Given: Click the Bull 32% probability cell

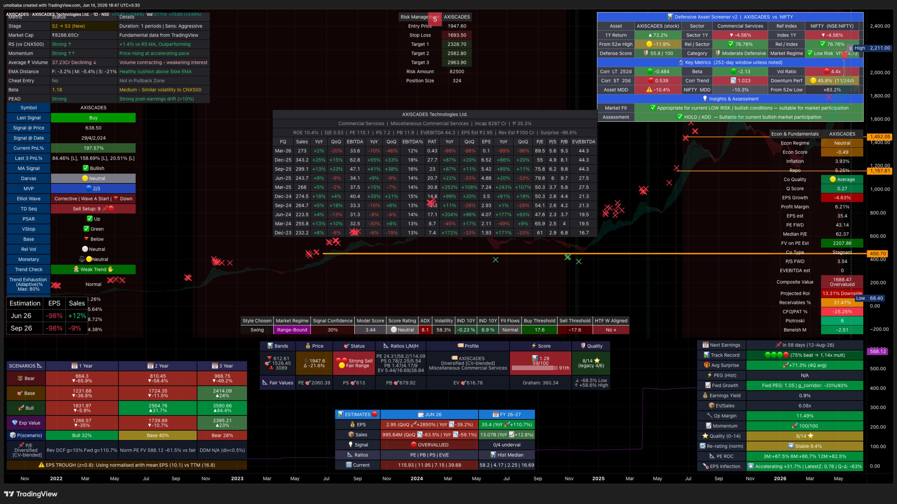Looking at the screenshot, I should coord(82,435).
